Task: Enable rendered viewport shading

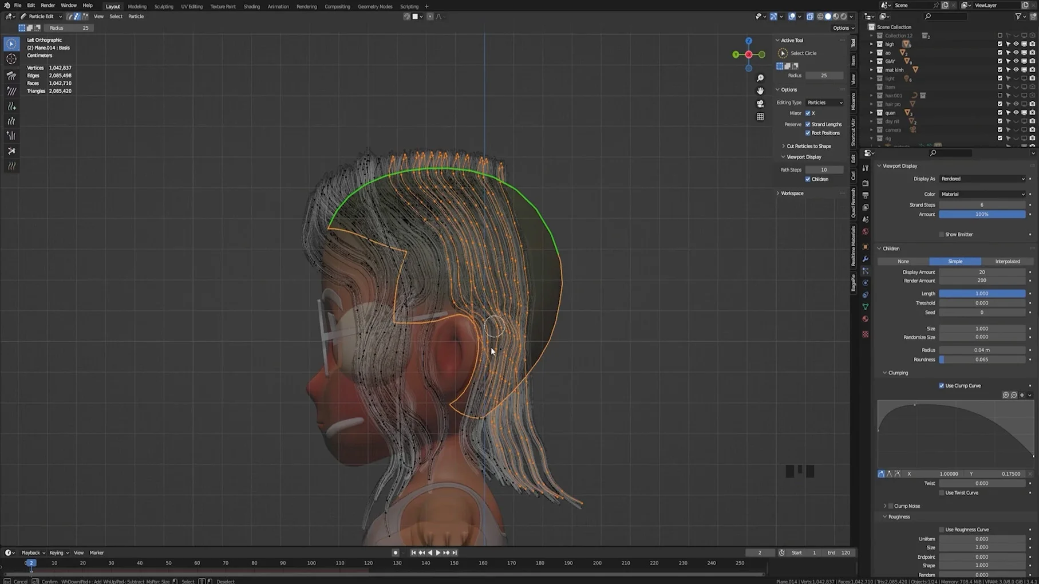Action: click(844, 17)
